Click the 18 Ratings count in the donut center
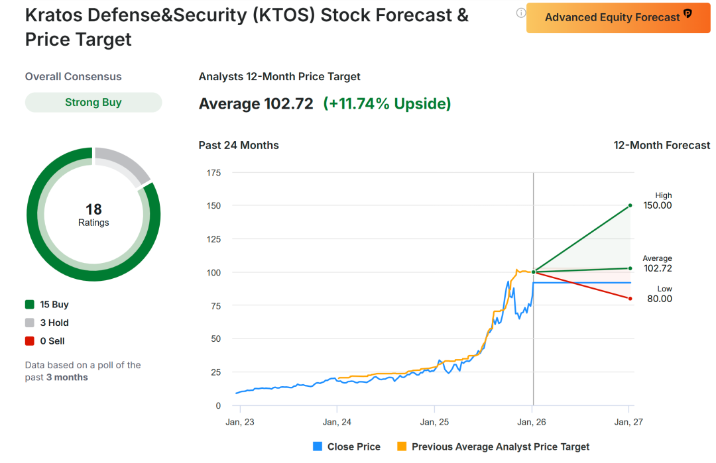This screenshot has width=716, height=463. coord(93,215)
